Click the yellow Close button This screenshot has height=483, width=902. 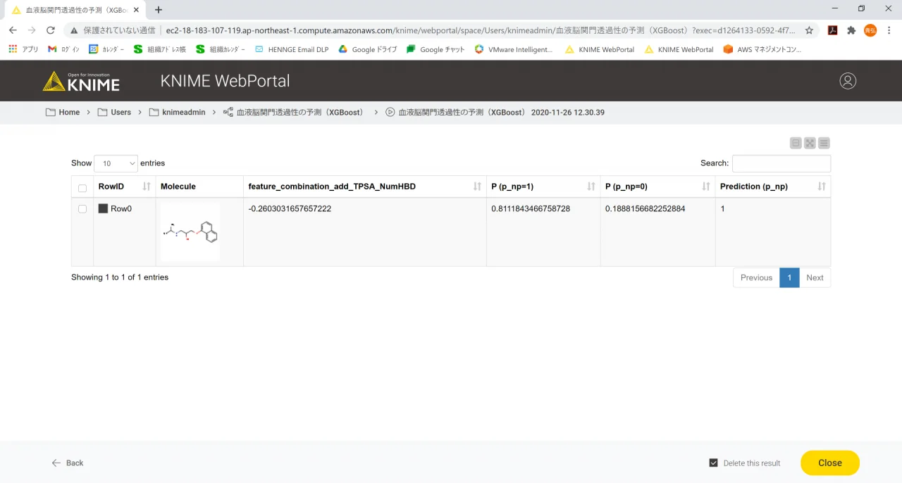coord(830,463)
